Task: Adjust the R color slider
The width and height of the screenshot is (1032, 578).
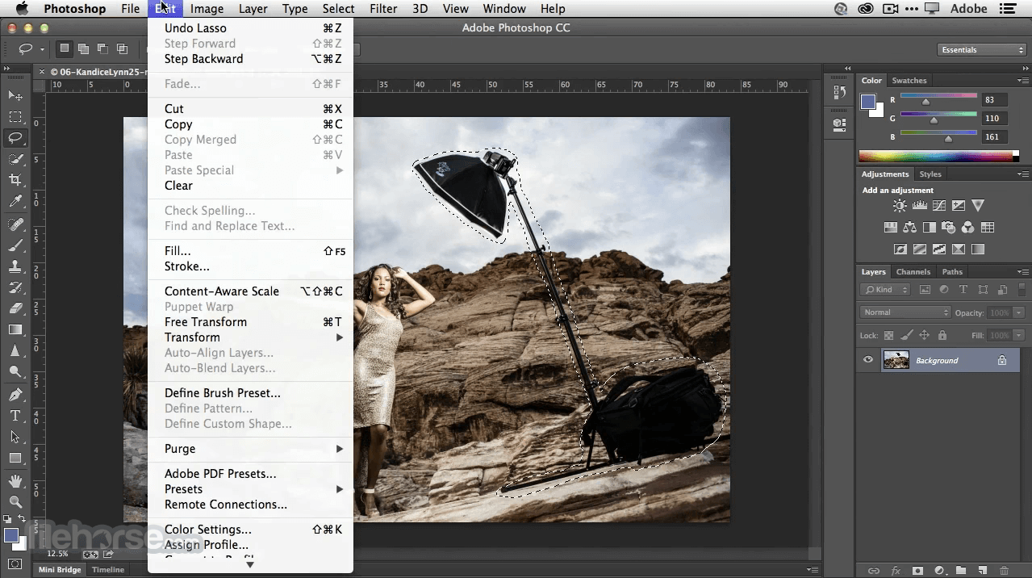Action: [926, 101]
